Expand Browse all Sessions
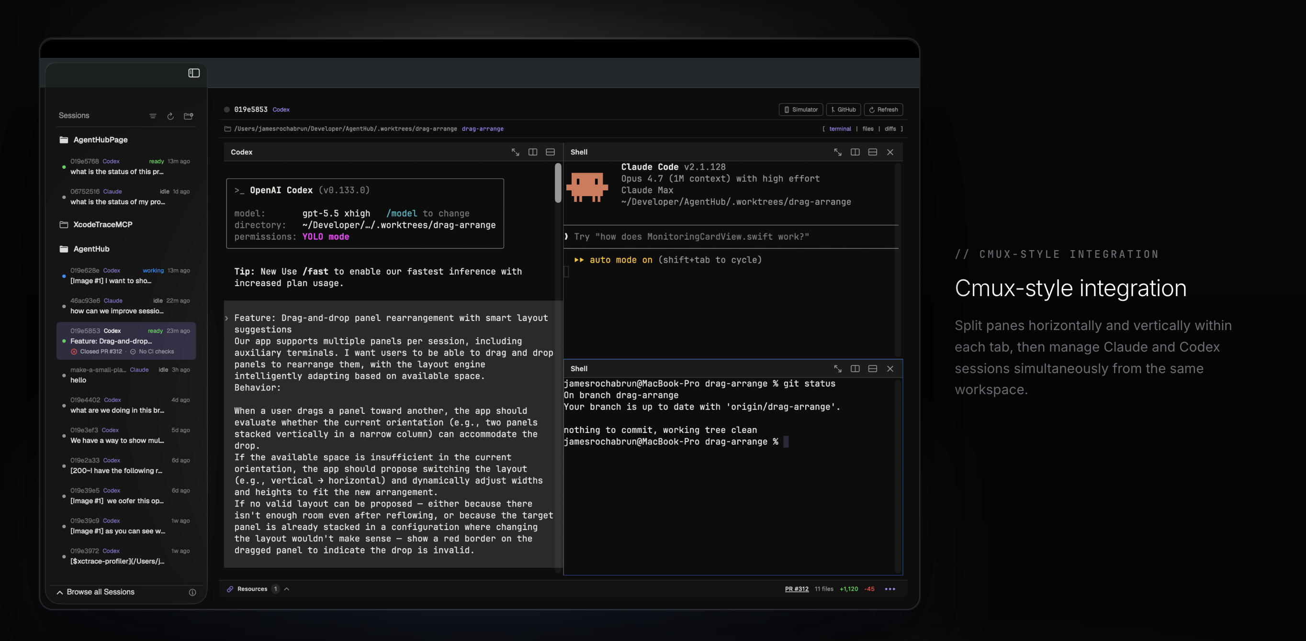 tap(95, 592)
